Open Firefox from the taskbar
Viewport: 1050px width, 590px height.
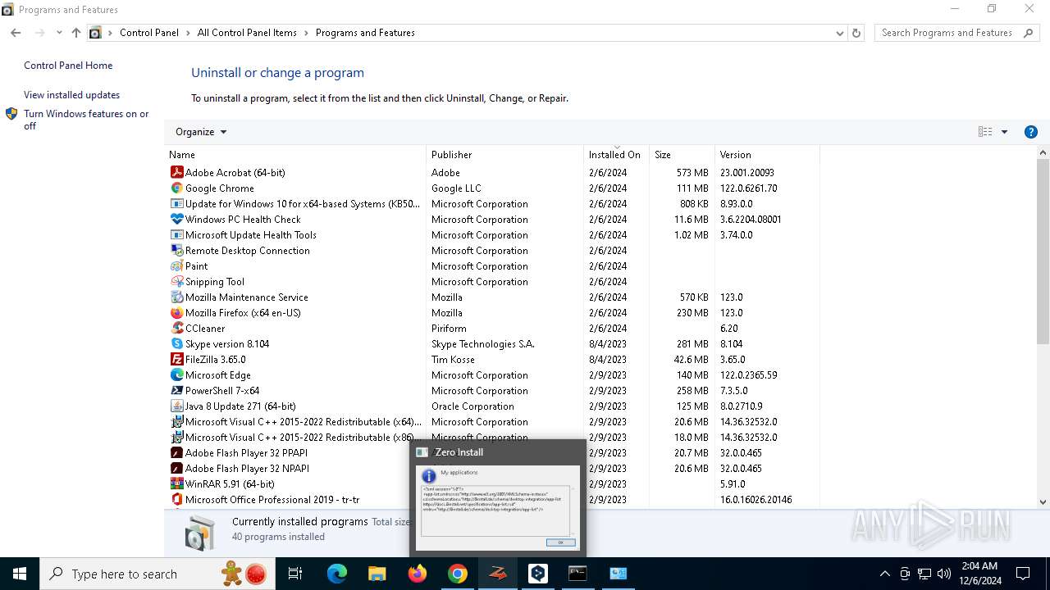pyautogui.click(x=418, y=574)
